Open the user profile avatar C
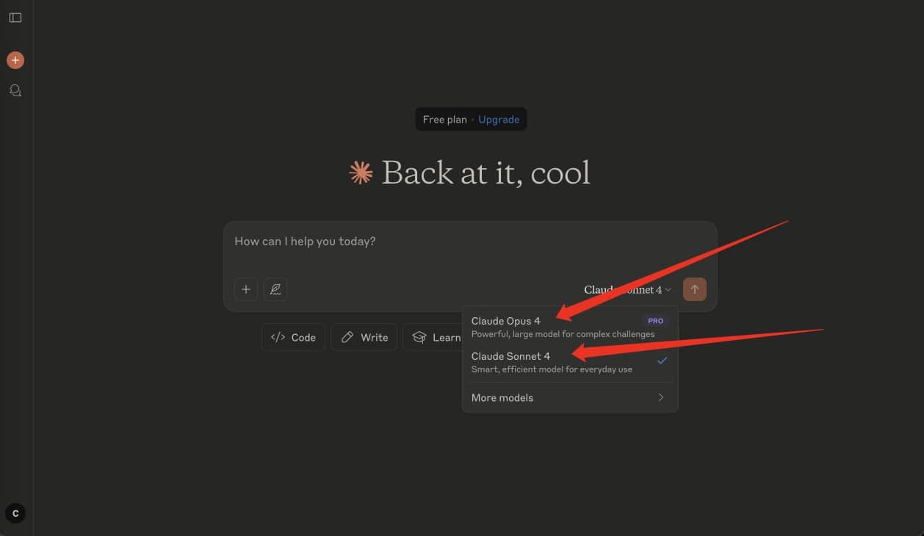Viewport: 924px width, 536px height. click(15, 513)
